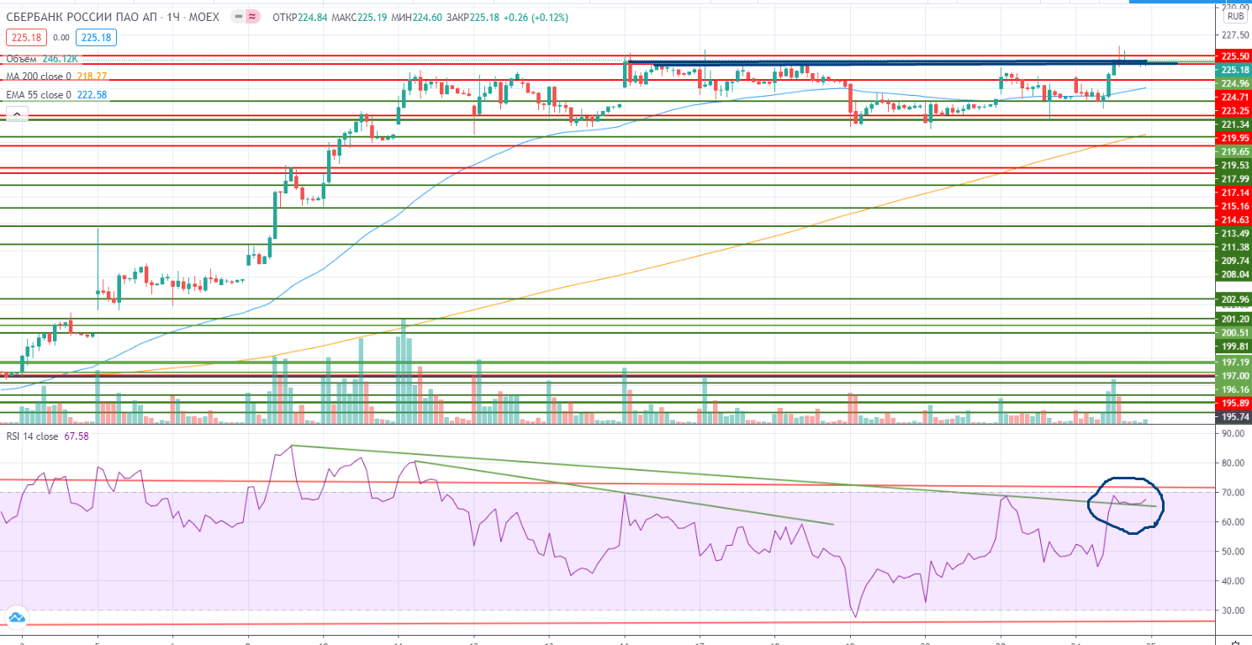Click the 195.74 dark price label on axis
Screen dimensions: 1252x645
click(1234, 416)
